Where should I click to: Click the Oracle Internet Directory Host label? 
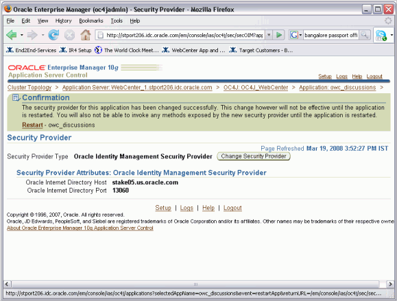[x=66, y=182]
